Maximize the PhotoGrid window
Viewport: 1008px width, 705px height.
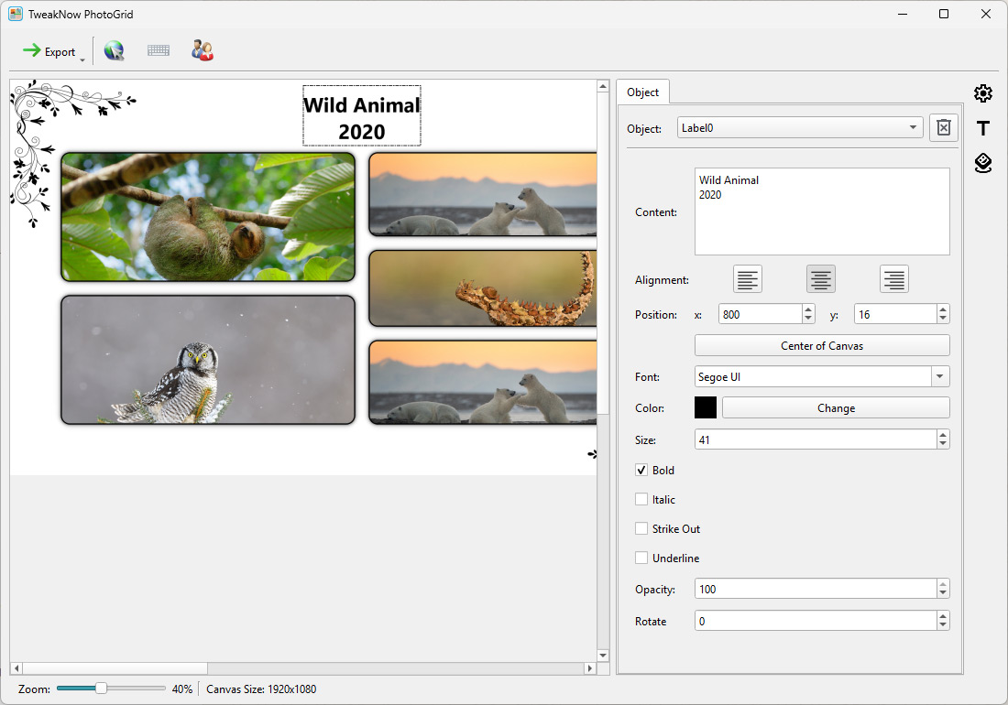(x=944, y=14)
